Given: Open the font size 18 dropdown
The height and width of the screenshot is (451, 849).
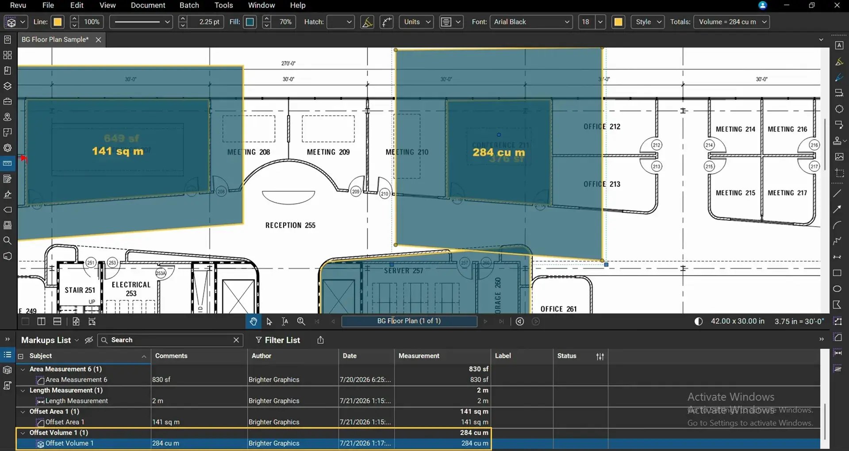Looking at the screenshot, I should [x=600, y=22].
